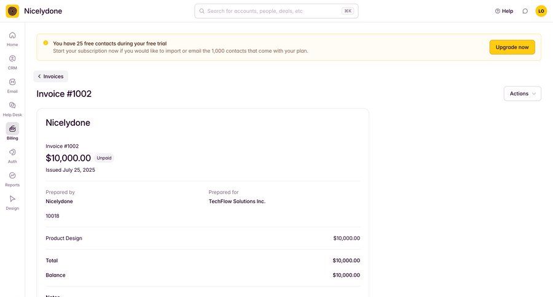Image resolution: width=553 pixels, height=297 pixels.
Task: Click the ⌘K shortcut badge
Action: 348,11
